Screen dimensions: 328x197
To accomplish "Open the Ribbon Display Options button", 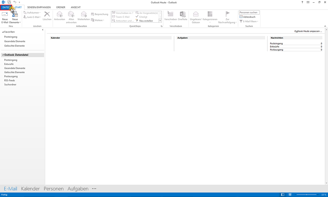I will tap(308, 2).
